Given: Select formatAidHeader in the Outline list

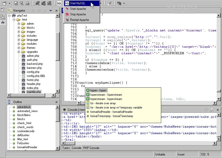Looking at the screenshot, I should 27,147.
